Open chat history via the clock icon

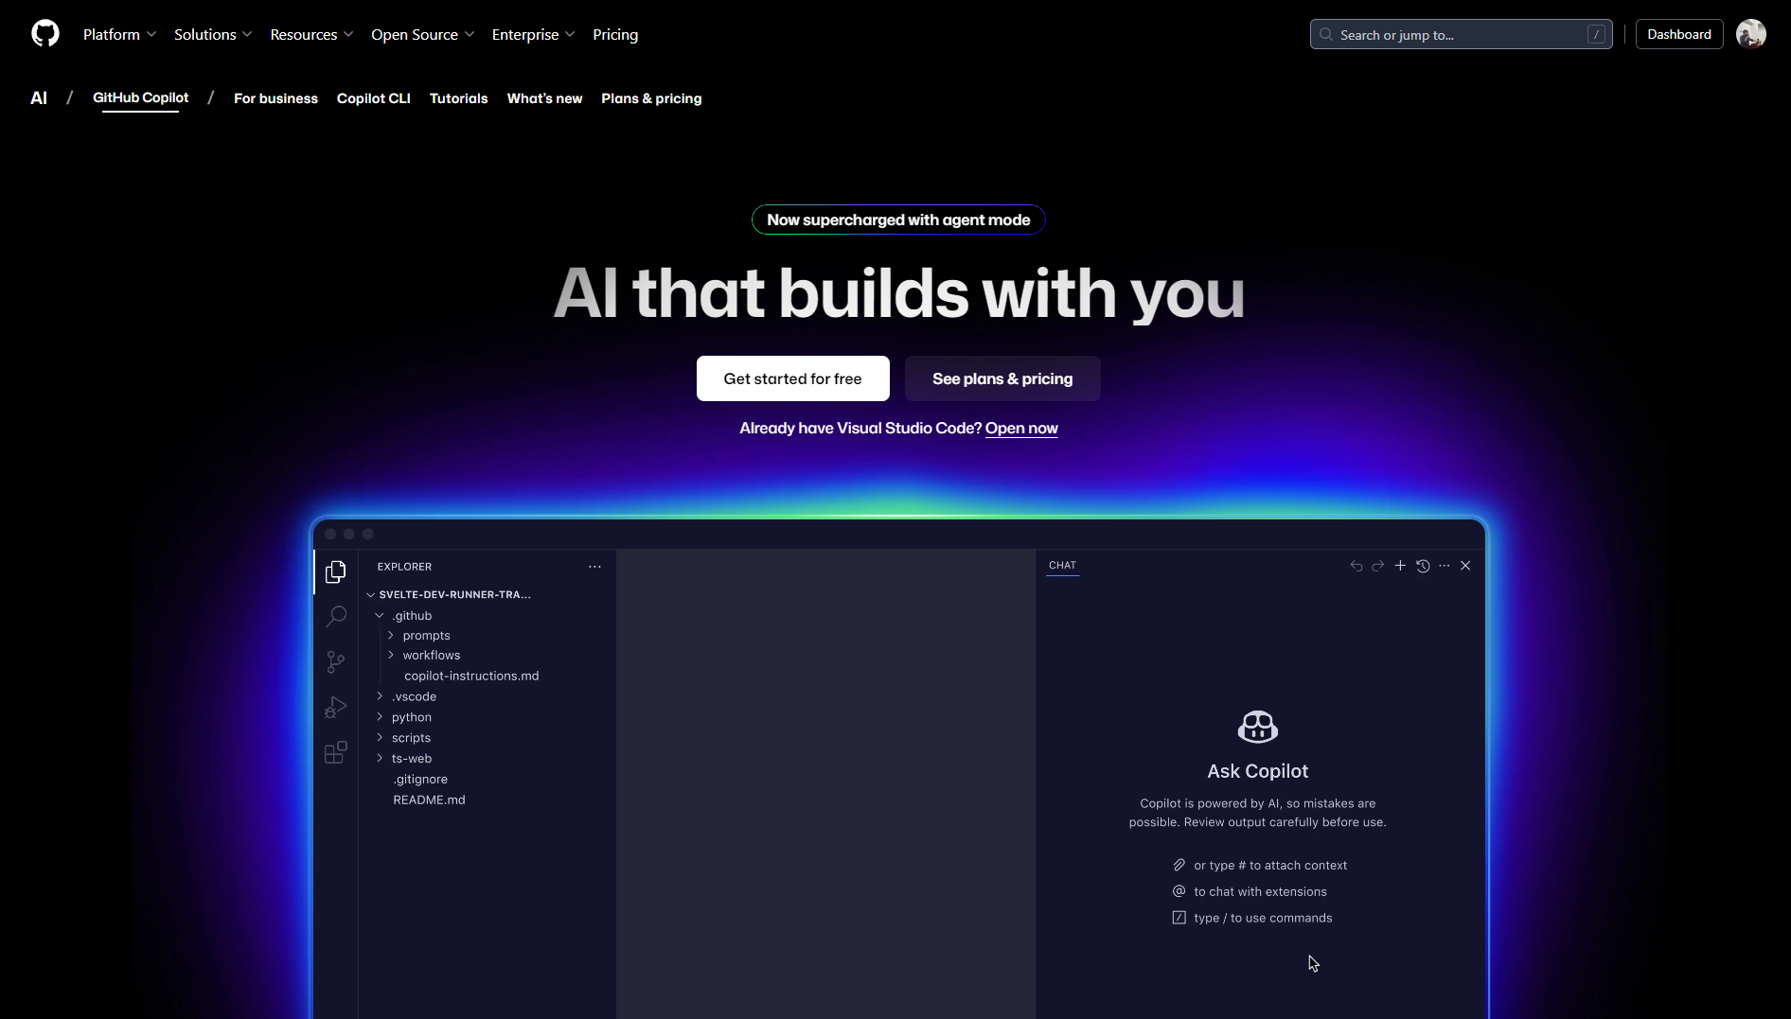pyautogui.click(x=1423, y=566)
